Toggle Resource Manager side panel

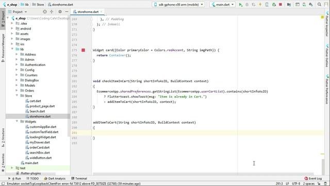point(3,48)
